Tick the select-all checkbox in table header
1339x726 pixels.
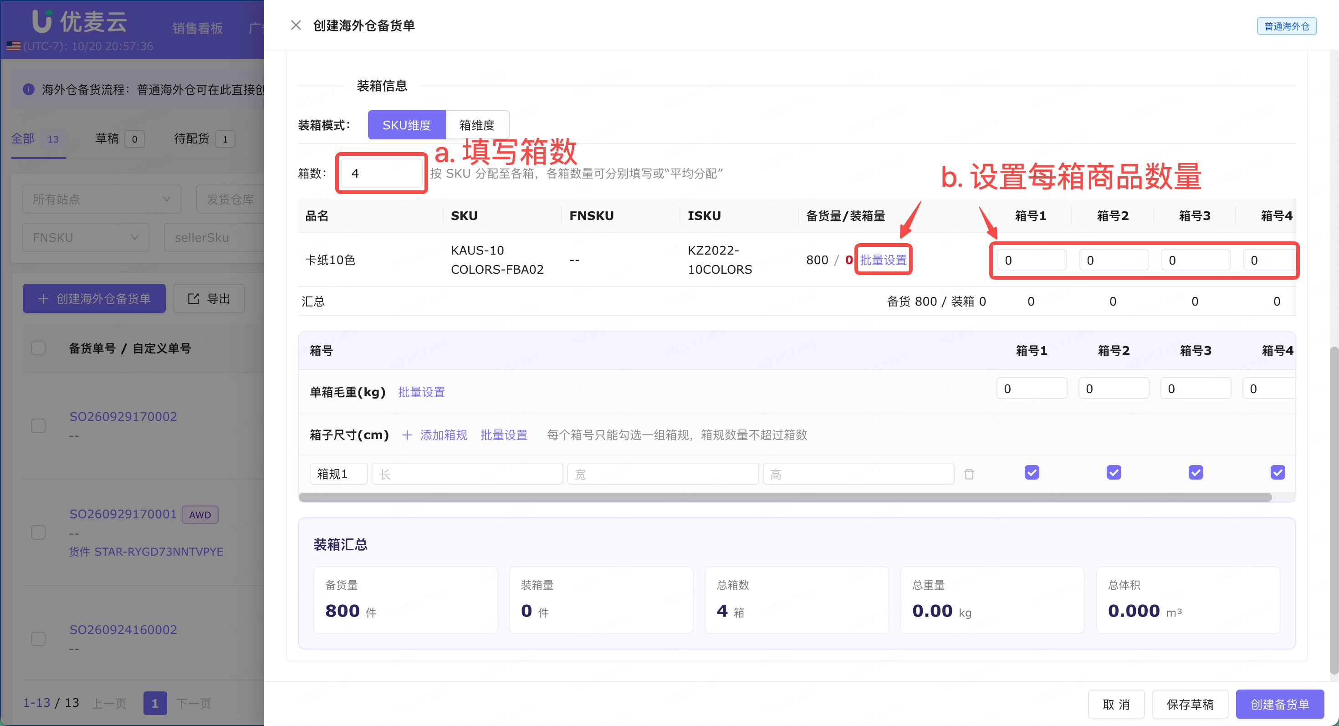(x=38, y=348)
